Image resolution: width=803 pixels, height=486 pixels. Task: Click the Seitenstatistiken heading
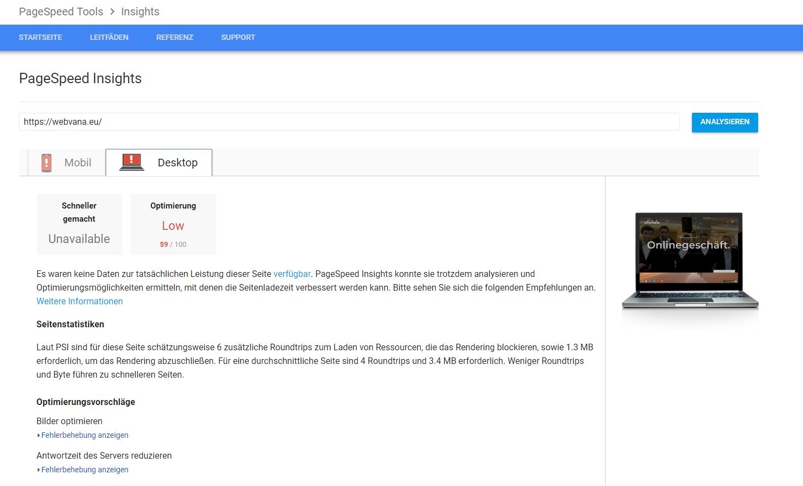(x=70, y=324)
